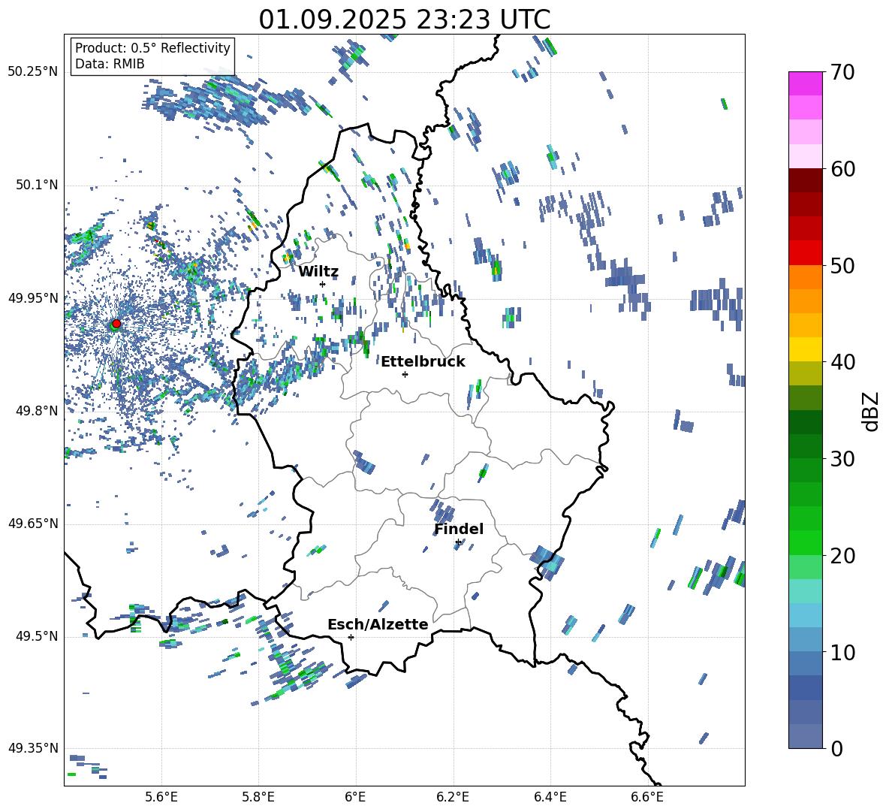889x812 pixels.
Task: Click the Ettelbruck location cross marker
Action: [x=405, y=374]
